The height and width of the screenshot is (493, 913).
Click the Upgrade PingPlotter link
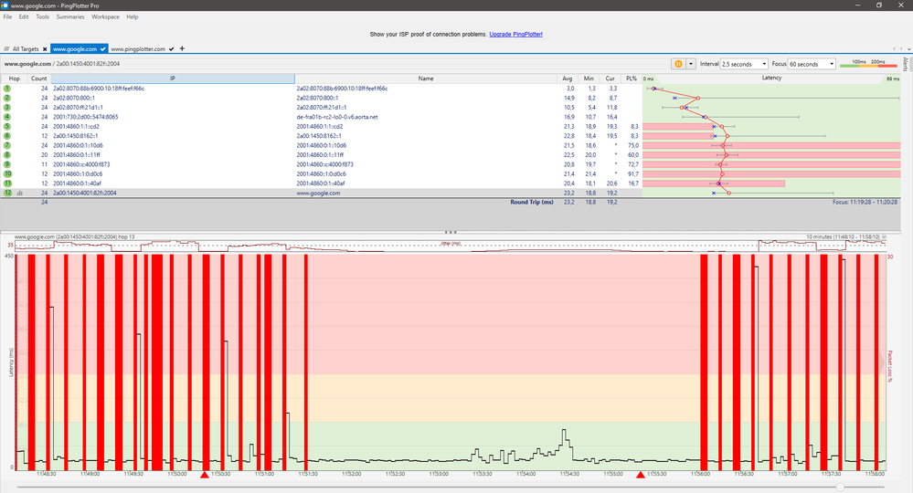pyautogui.click(x=516, y=34)
